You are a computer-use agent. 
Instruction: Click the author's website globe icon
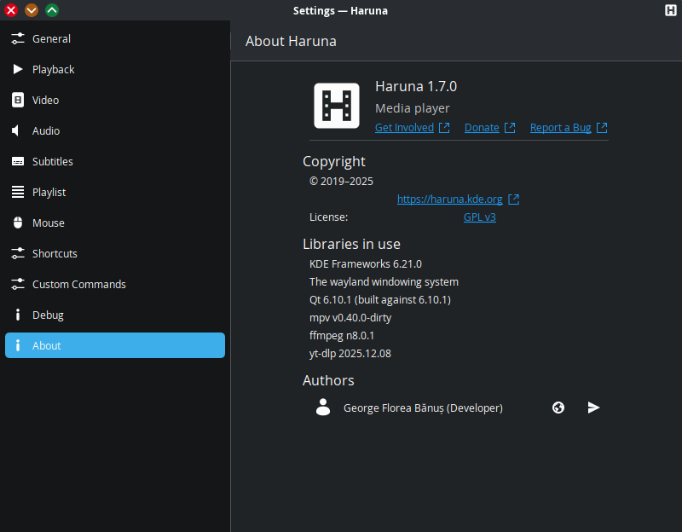coord(558,408)
